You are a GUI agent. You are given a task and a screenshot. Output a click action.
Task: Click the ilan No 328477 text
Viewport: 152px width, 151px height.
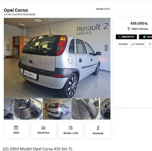[x=103, y=9]
